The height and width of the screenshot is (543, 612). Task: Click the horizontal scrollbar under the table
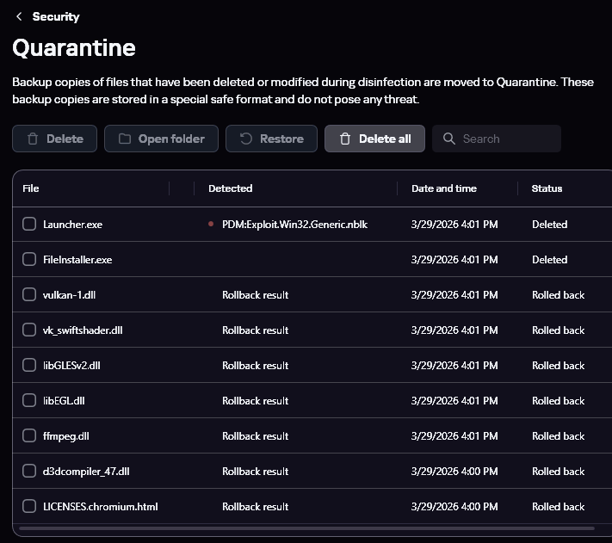pyautogui.click(x=306, y=528)
